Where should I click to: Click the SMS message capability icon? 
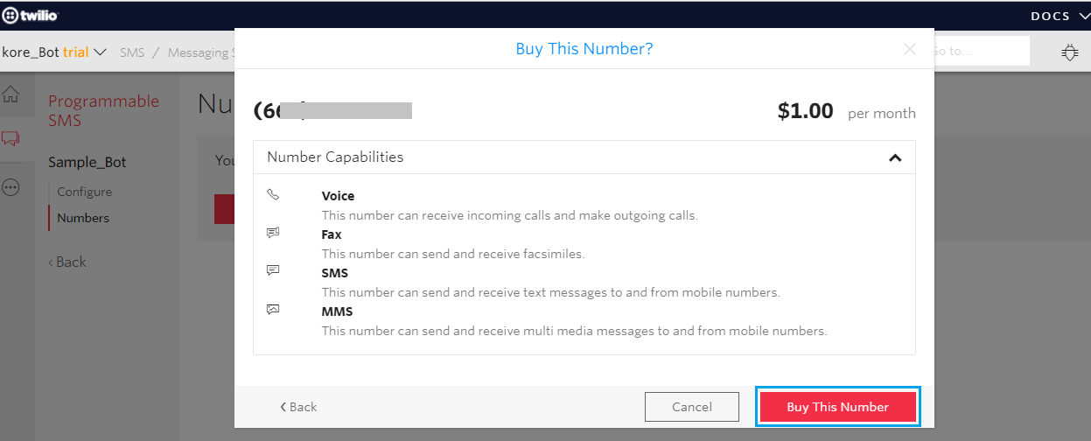[x=273, y=271]
